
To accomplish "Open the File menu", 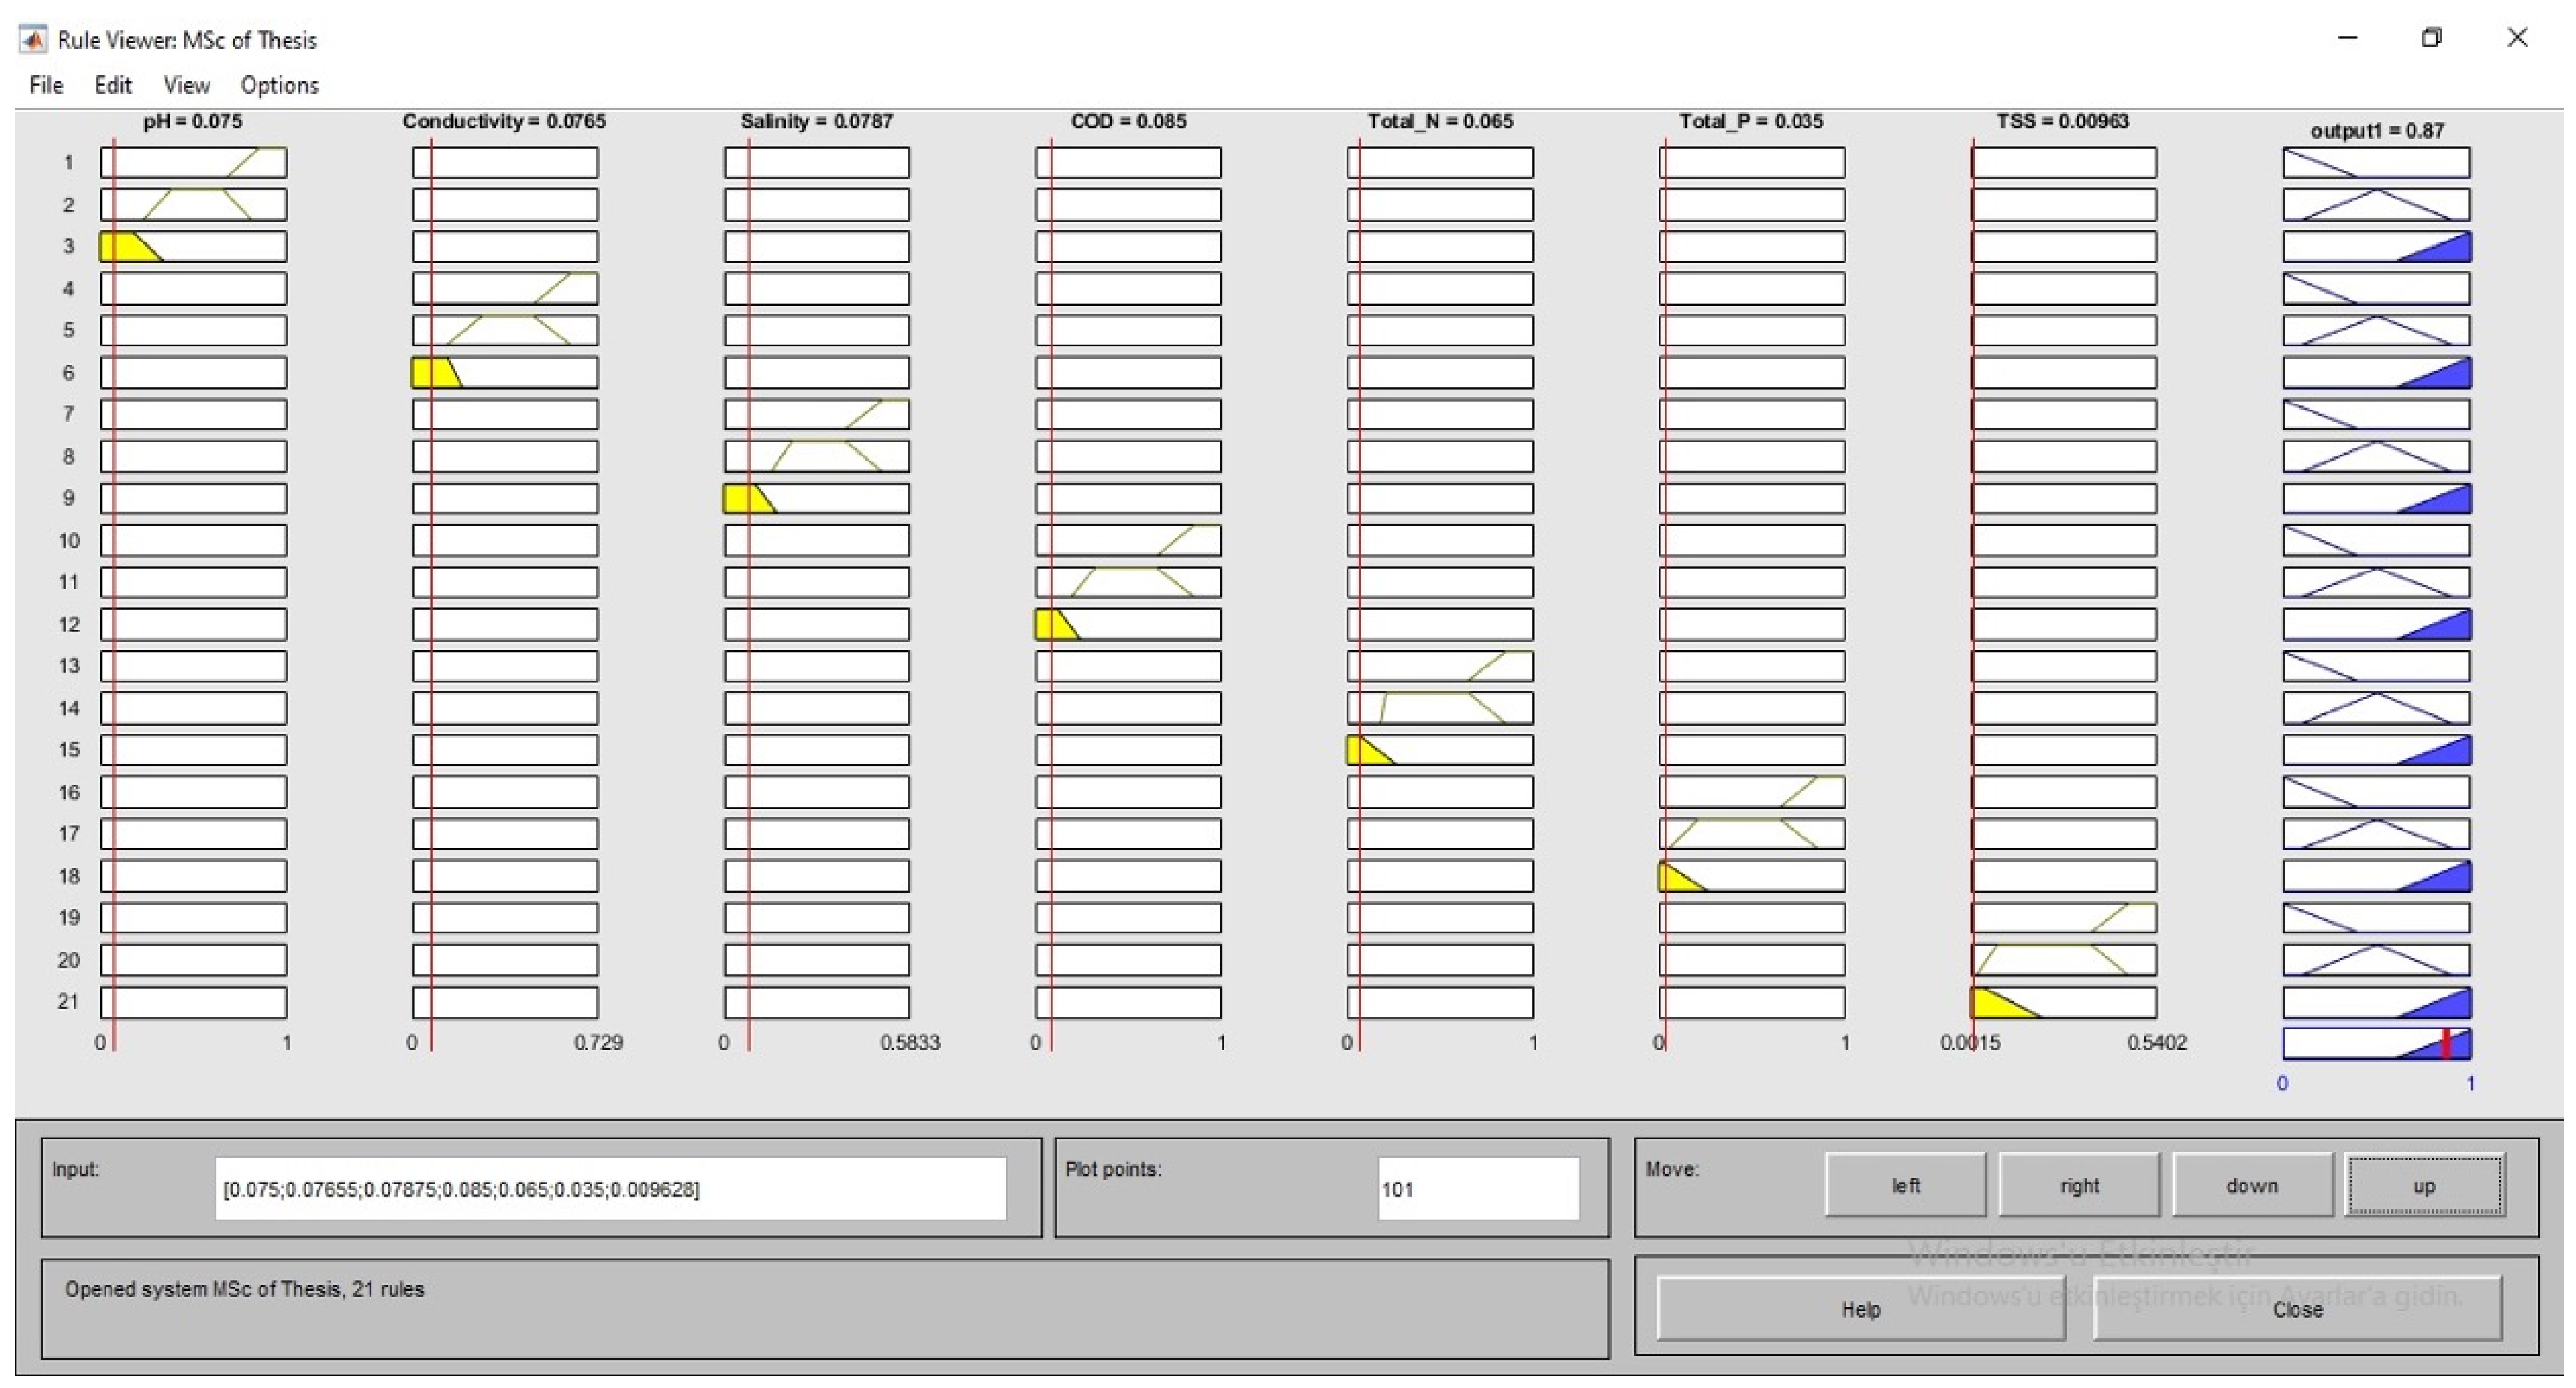I will pos(46,85).
